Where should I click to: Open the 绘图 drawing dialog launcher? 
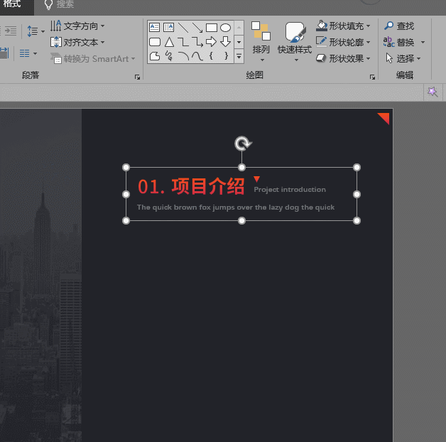point(372,77)
